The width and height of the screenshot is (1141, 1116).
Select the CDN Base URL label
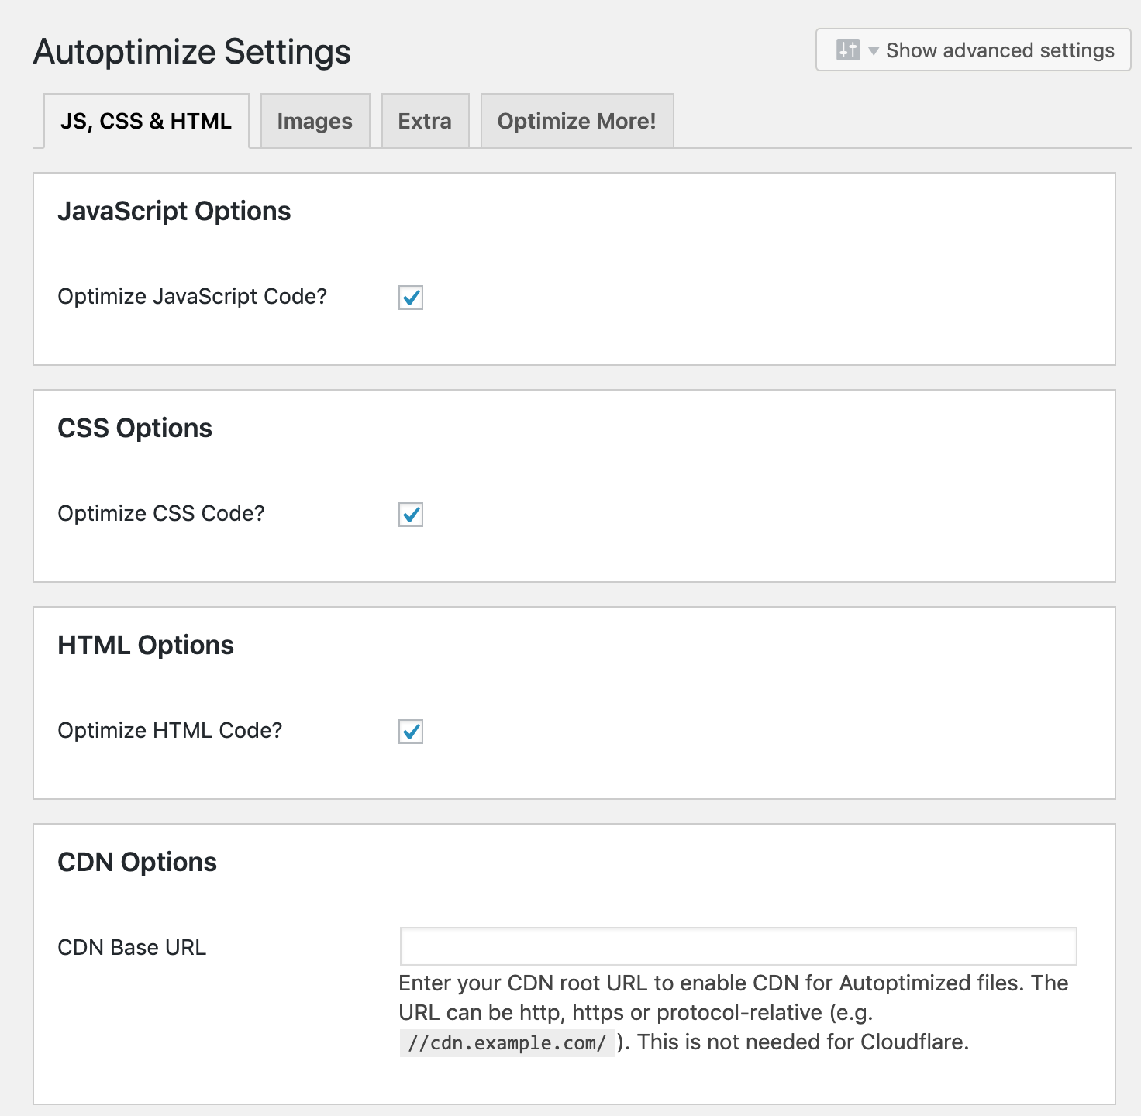tap(131, 946)
